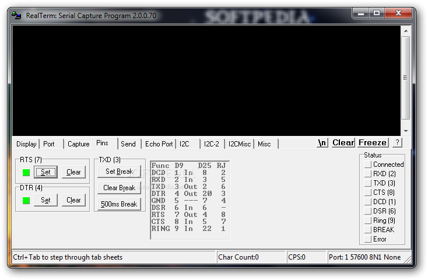
Task: Maximize the RealTerm window
Action: click(377, 13)
